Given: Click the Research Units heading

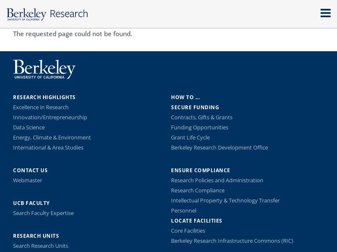Looking at the screenshot, I should click(x=36, y=236).
